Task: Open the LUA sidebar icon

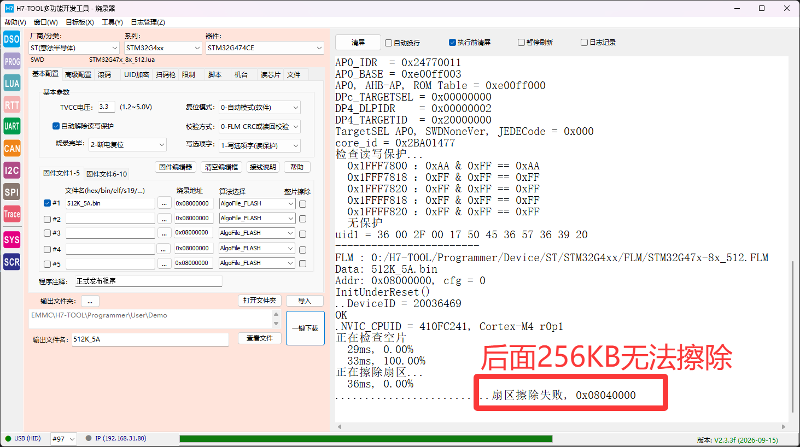Action: coord(11,83)
